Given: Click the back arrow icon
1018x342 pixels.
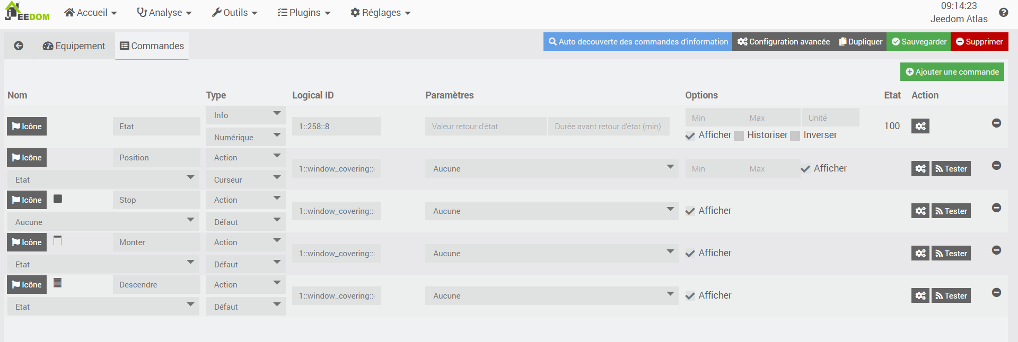Looking at the screenshot, I should pyautogui.click(x=19, y=46).
